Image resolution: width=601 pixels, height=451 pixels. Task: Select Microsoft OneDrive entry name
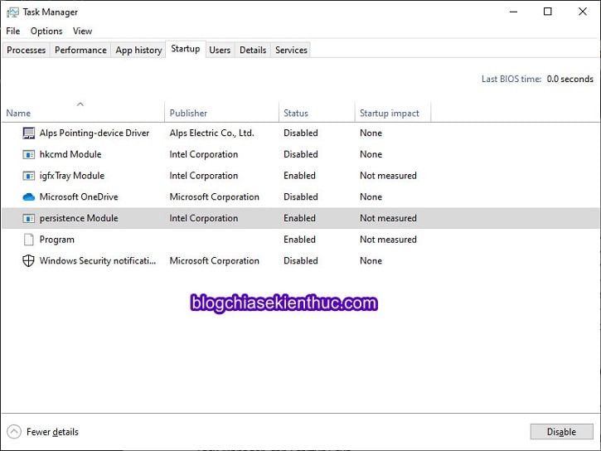[79, 197]
